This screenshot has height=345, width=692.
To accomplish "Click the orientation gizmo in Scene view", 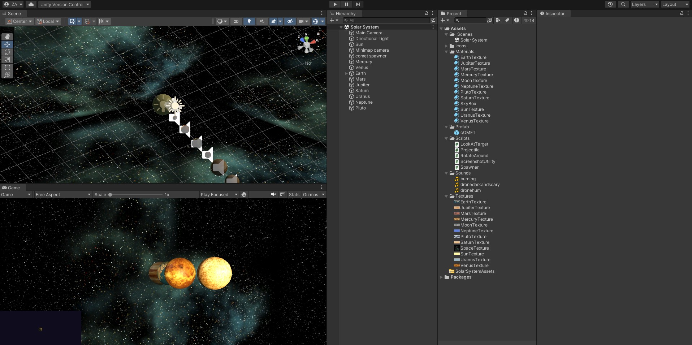I will [306, 45].
